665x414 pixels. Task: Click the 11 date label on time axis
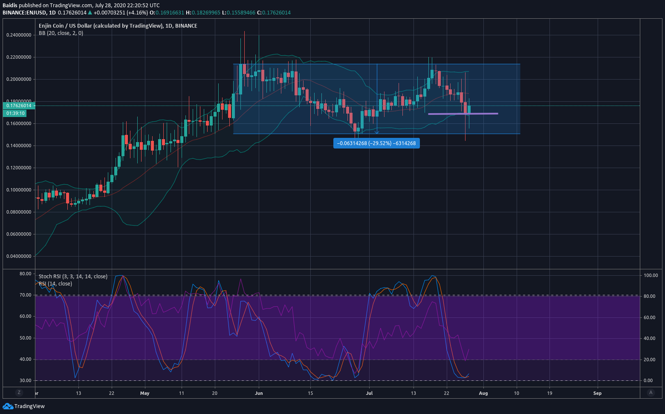tap(181, 393)
